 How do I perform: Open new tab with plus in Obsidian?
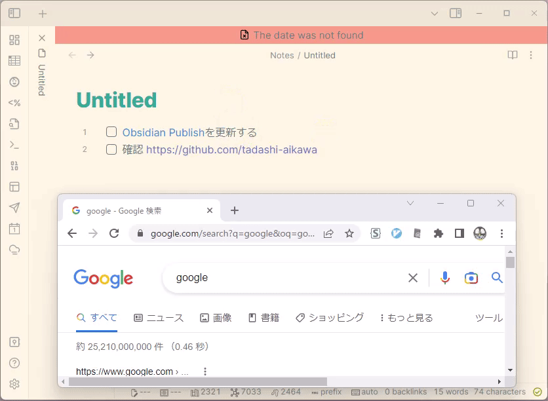tap(43, 14)
